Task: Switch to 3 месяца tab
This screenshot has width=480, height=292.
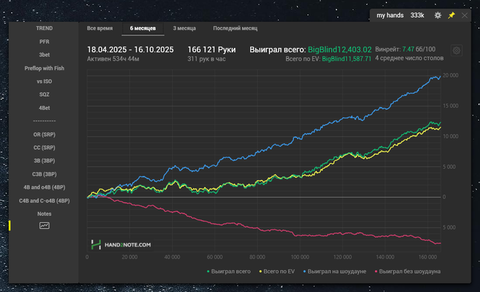Action: point(184,28)
